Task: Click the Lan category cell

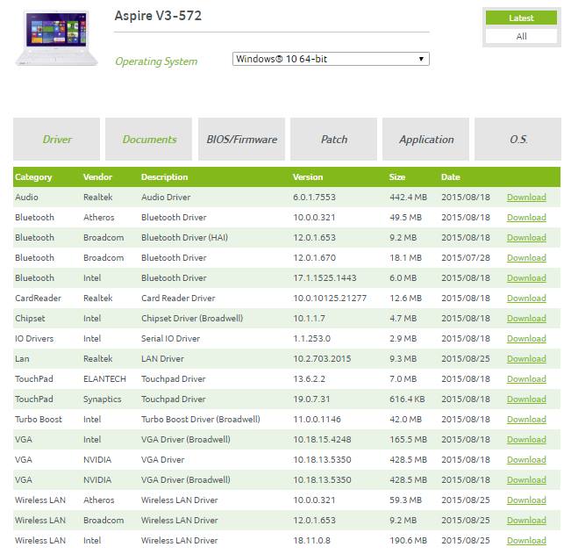Action: click(x=22, y=358)
